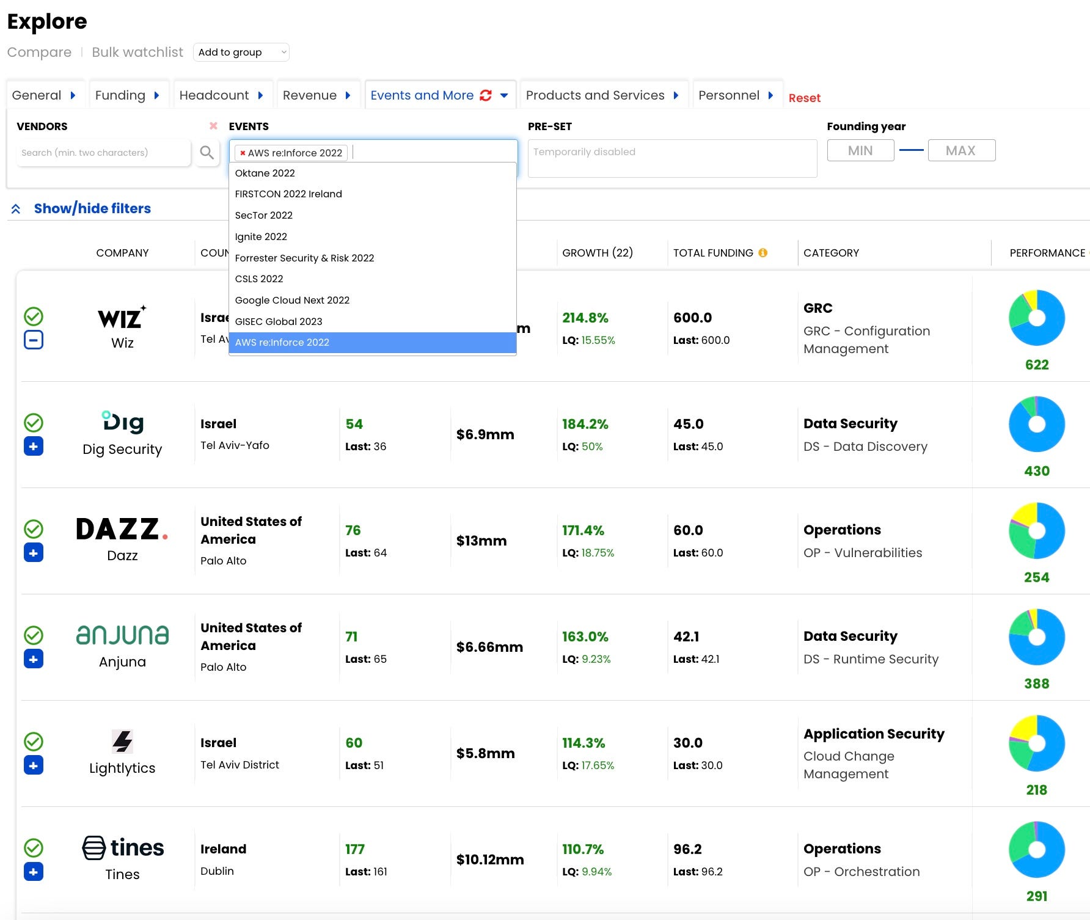
Task: Click the Compare link
Action: tap(39, 53)
